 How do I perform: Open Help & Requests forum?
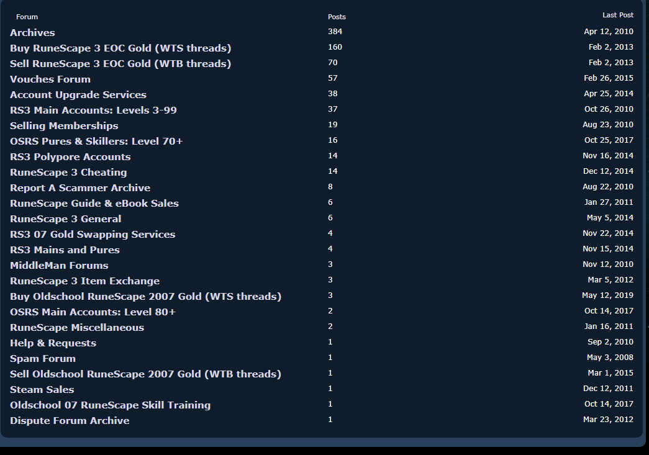[53, 343]
